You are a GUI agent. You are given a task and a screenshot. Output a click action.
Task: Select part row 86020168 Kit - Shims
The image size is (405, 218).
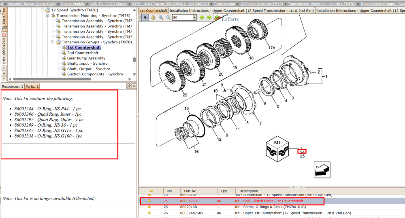(272, 207)
